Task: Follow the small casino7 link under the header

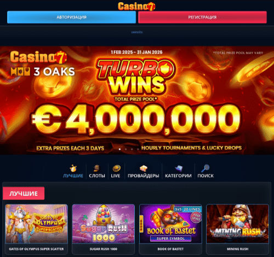Action: tap(137, 32)
